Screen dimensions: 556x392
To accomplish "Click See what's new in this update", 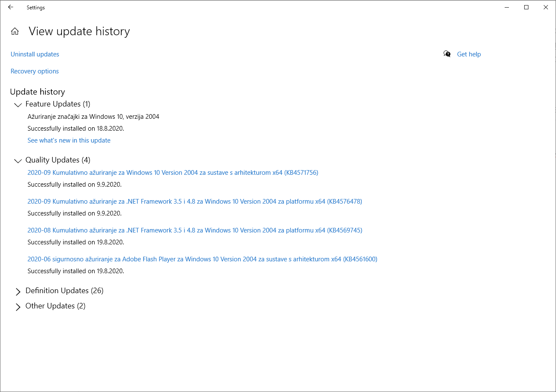I will point(69,140).
